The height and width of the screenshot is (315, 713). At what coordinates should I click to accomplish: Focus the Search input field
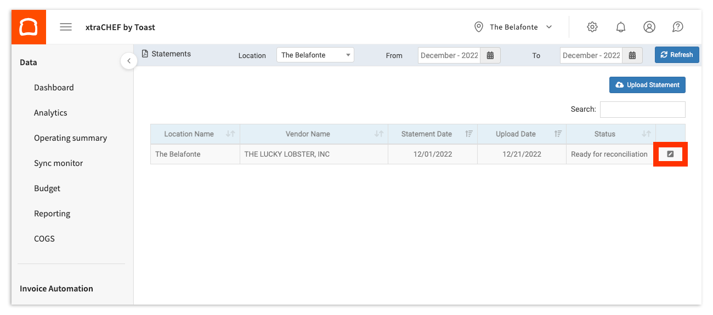tap(642, 110)
